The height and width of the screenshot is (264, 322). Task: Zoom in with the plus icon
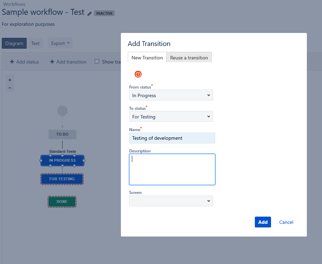(10, 80)
